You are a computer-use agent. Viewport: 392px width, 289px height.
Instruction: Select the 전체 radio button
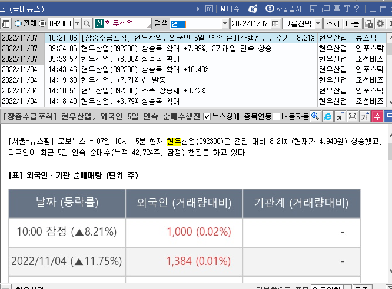click(18, 23)
